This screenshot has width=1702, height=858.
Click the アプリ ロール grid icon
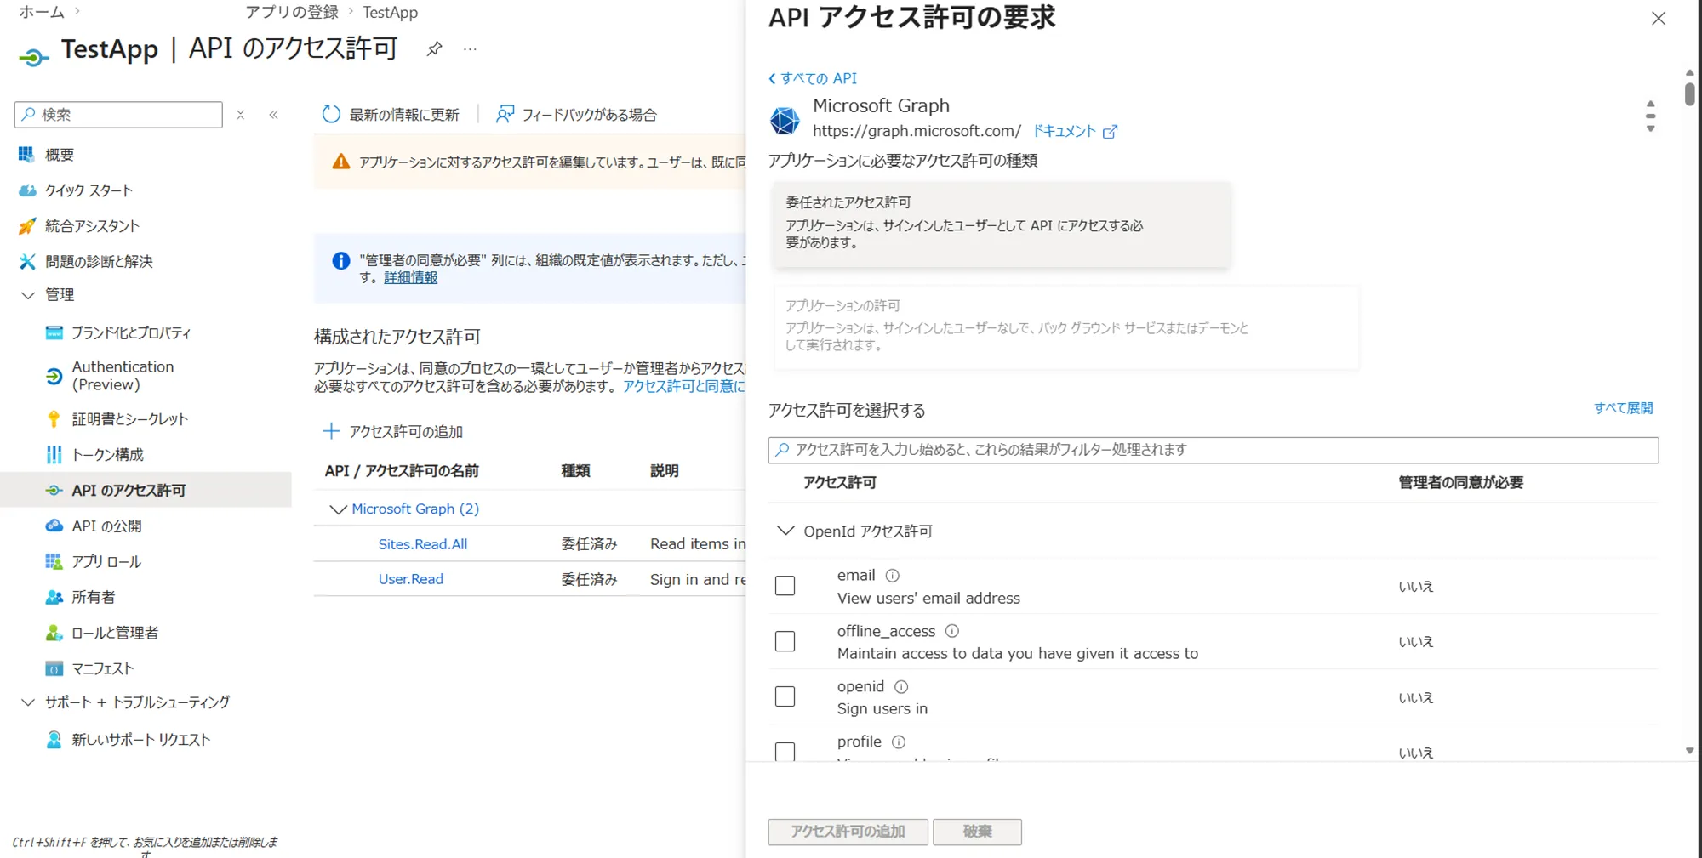(x=54, y=561)
